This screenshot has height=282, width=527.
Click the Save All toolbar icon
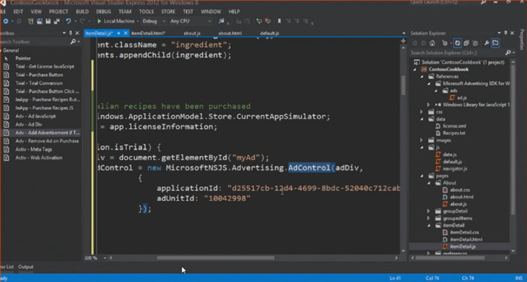point(56,21)
